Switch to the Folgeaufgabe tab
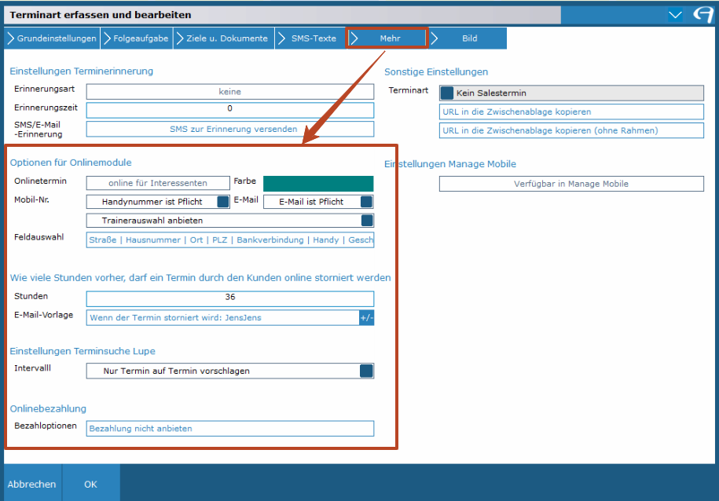This screenshot has height=501, width=719. click(x=137, y=38)
